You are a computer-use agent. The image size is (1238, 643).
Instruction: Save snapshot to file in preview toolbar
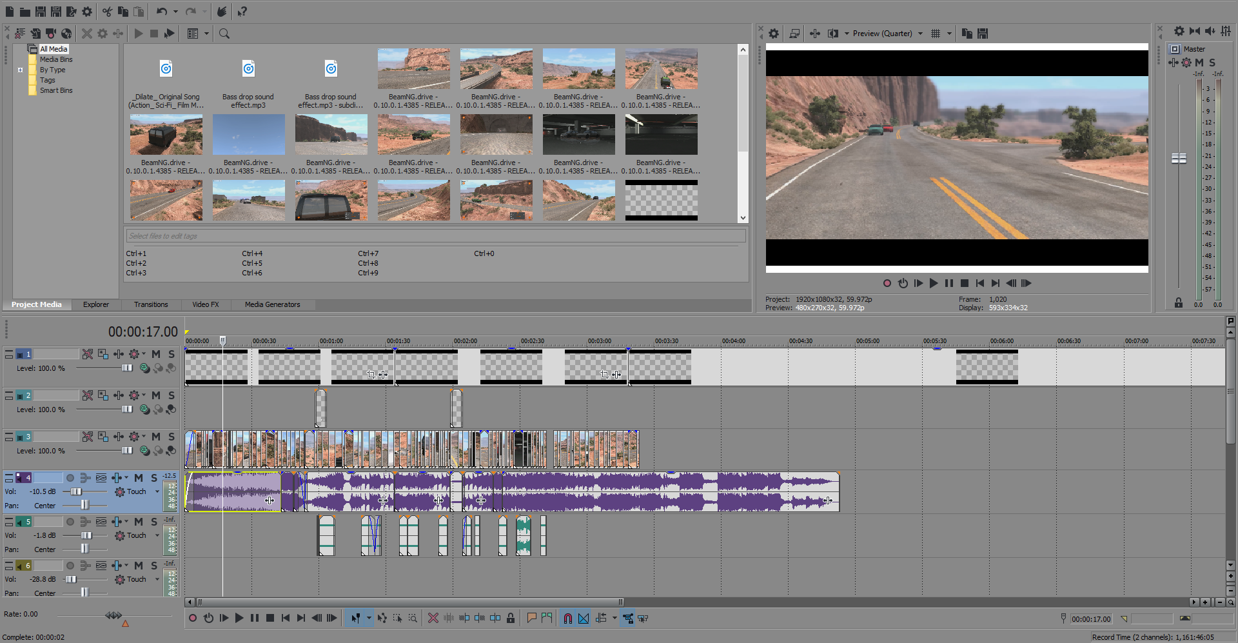pyautogui.click(x=983, y=34)
